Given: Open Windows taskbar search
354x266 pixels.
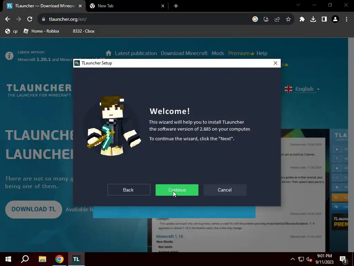Looking at the screenshot, I should [25, 259].
